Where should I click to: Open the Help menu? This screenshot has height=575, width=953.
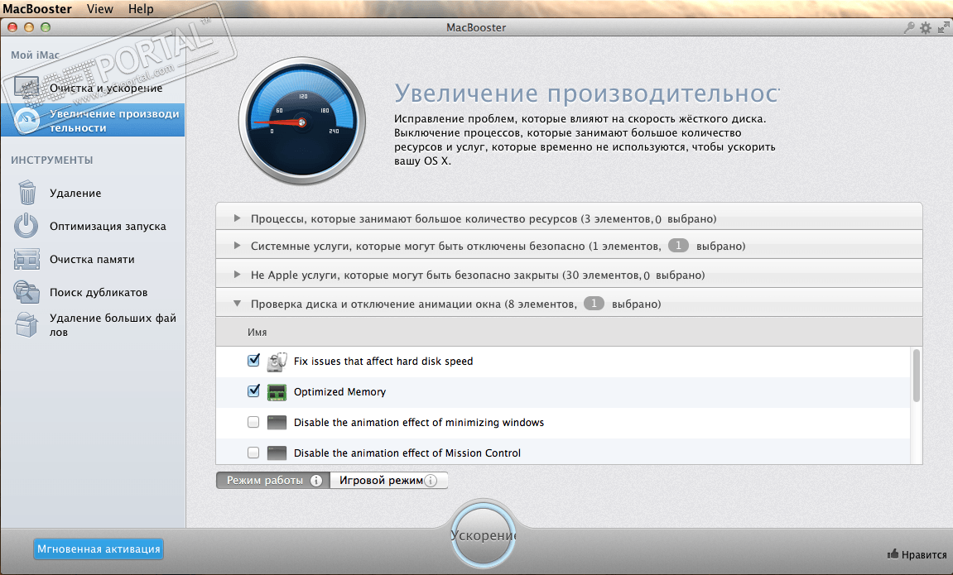(x=141, y=9)
